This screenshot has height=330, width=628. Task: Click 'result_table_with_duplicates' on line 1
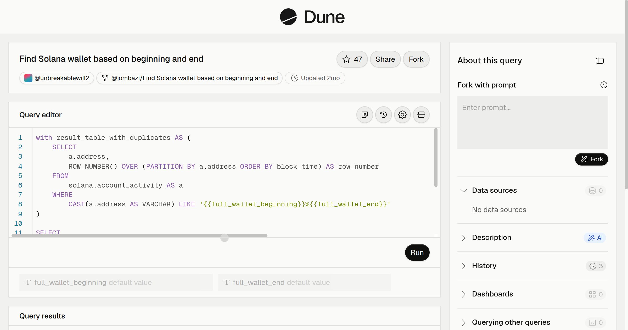point(113,138)
